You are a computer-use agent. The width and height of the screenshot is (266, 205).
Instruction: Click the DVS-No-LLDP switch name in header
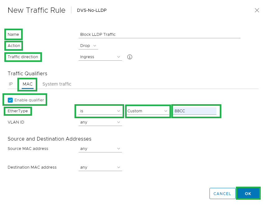coord(92,10)
